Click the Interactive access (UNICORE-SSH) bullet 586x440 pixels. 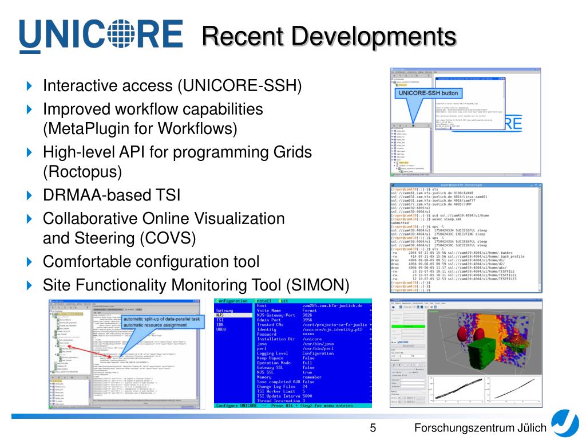(x=172, y=86)
